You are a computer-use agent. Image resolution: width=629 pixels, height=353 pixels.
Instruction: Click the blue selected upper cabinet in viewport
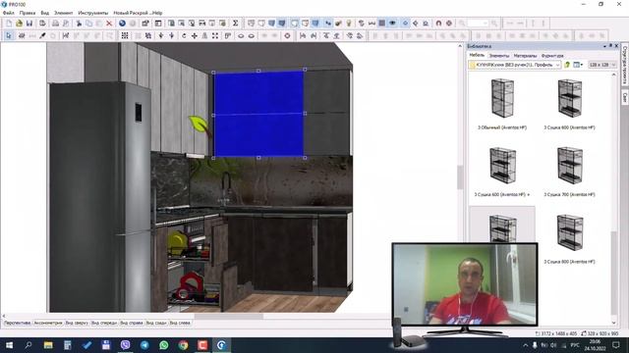(258, 114)
